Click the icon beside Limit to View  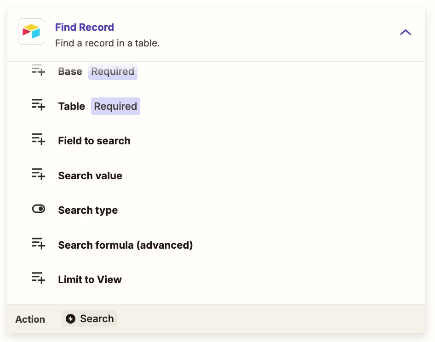click(38, 278)
